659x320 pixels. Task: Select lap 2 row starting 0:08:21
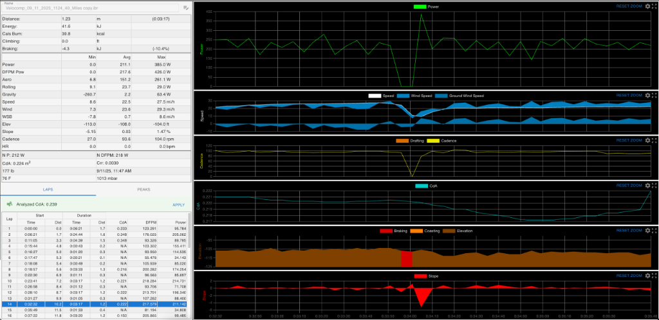(x=96, y=234)
